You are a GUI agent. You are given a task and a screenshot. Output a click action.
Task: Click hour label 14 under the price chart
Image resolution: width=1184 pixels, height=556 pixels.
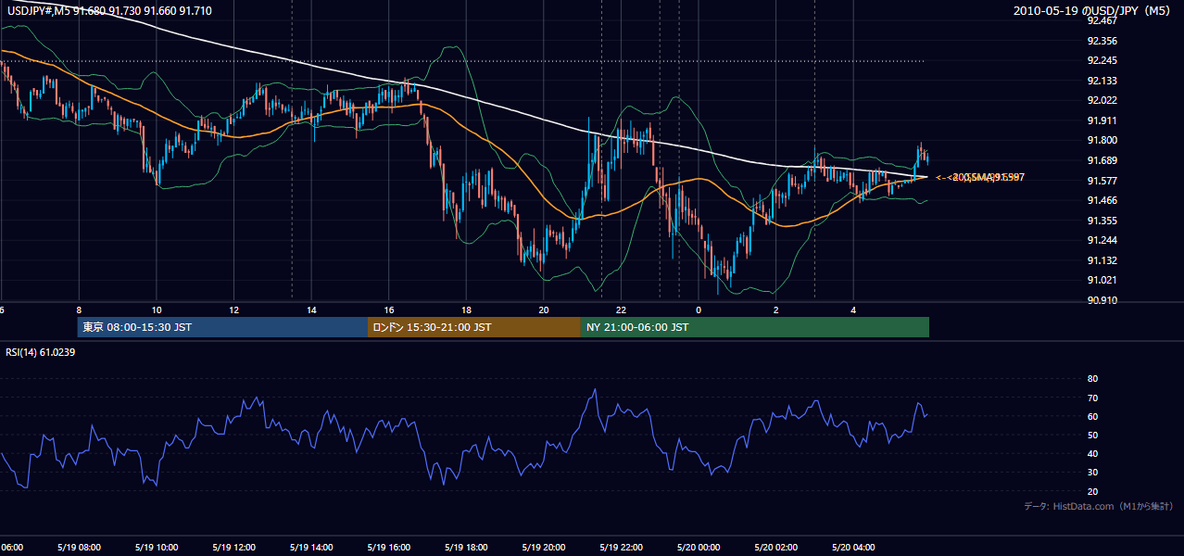pyautogui.click(x=311, y=310)
